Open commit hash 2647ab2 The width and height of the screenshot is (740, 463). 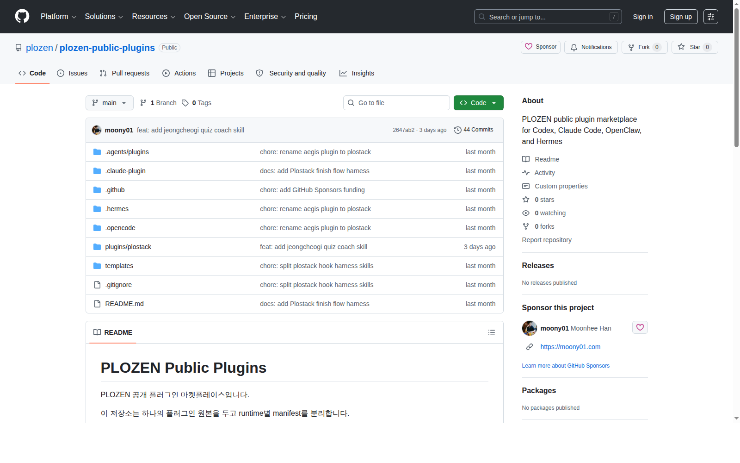(x=404, y=130)
